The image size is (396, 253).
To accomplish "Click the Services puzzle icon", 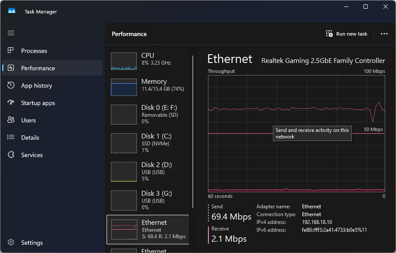I will point(11,155).
